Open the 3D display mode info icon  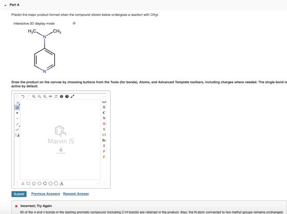click(74, 23)
